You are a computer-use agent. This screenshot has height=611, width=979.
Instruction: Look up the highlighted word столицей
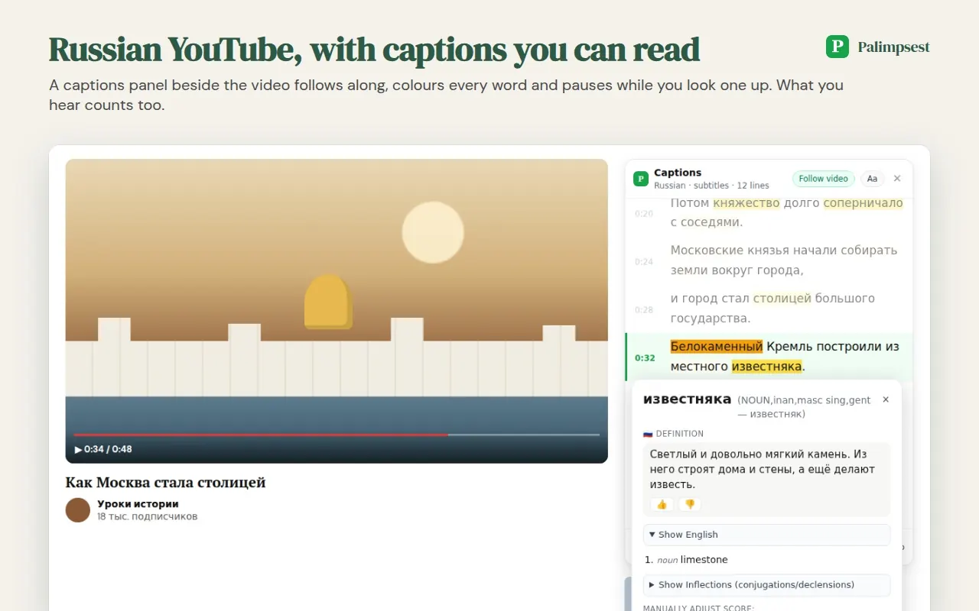tap(782, 298)
